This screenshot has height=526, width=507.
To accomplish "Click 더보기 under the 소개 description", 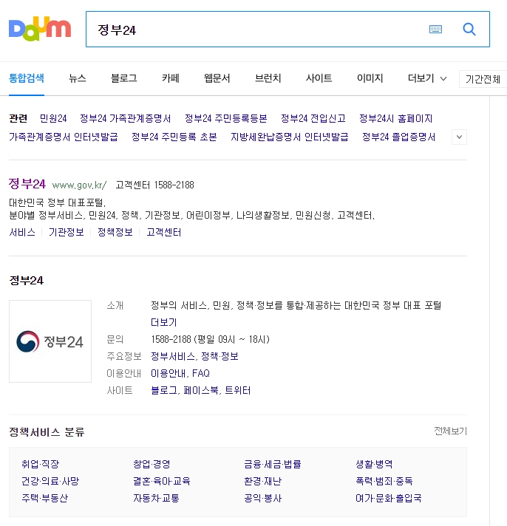I will pyautogui.click(x=163, y=322).
